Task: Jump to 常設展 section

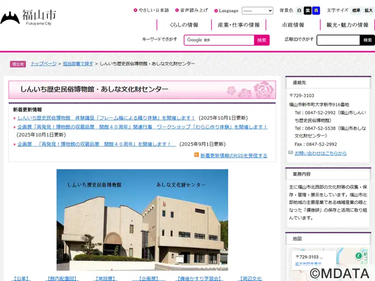Action: point(105,278)
